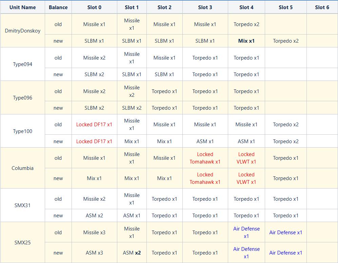Select the SMX31 unit name cell
338x263 pixels.
[x=23, y=205]
